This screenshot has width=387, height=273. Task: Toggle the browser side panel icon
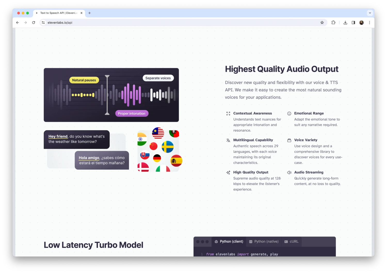coord(353,23)
